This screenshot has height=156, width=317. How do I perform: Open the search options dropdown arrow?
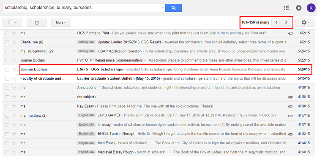point(163,8)
